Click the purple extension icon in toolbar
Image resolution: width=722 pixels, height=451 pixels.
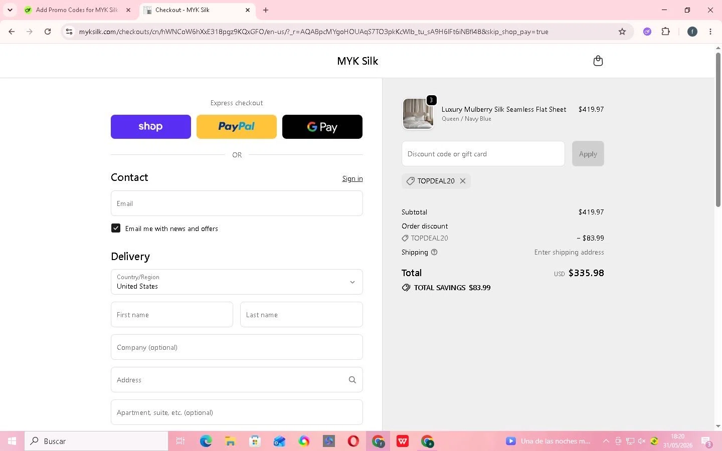[647, 32]
